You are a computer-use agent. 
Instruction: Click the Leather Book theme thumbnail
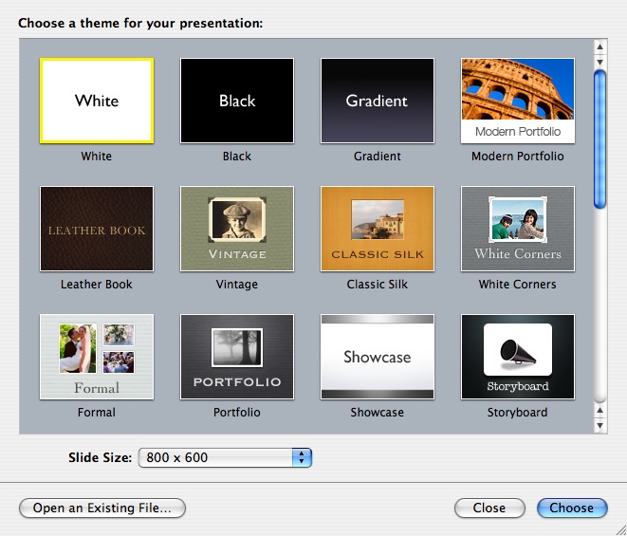[x=97, y=229]
